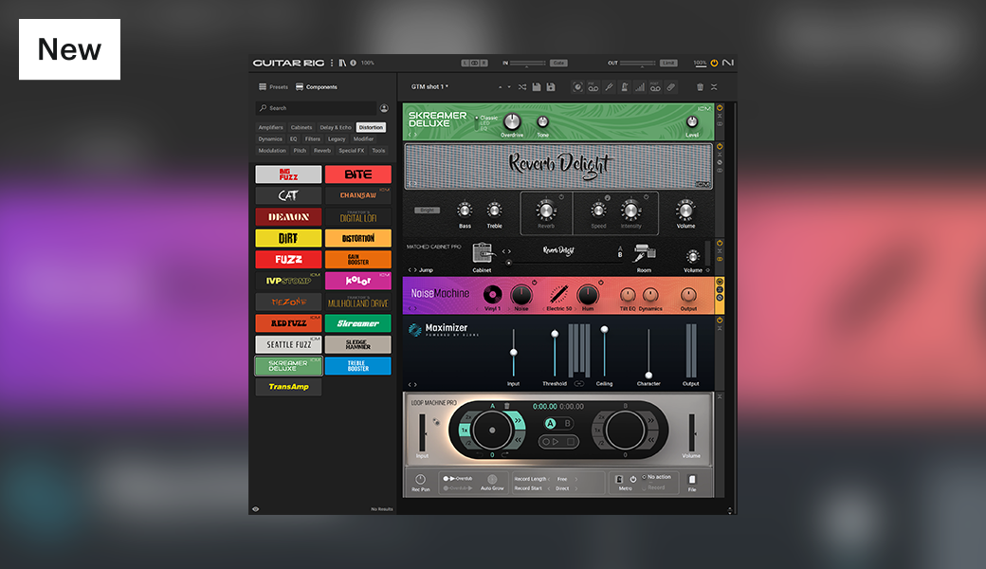Switch to the Presets tab

(x=273, y=87)
